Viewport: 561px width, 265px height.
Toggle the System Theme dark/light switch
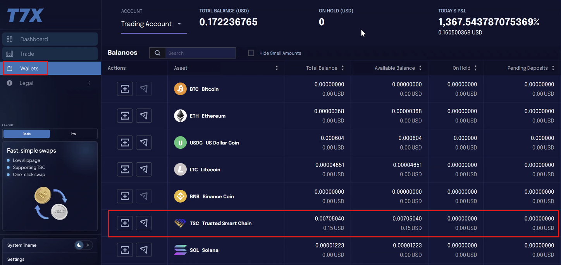pyautogui.click(x=83, y=245)
